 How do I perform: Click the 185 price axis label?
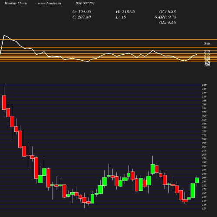(x=204, y=186)
